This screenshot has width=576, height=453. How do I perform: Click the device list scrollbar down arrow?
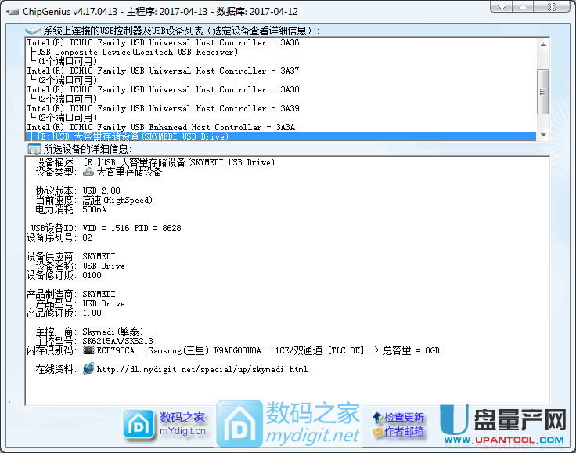tap(542, 136)
